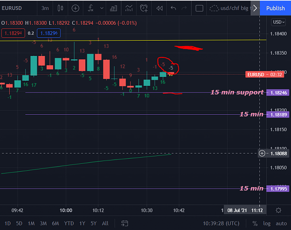Set range to 5D

coord(19,223)
